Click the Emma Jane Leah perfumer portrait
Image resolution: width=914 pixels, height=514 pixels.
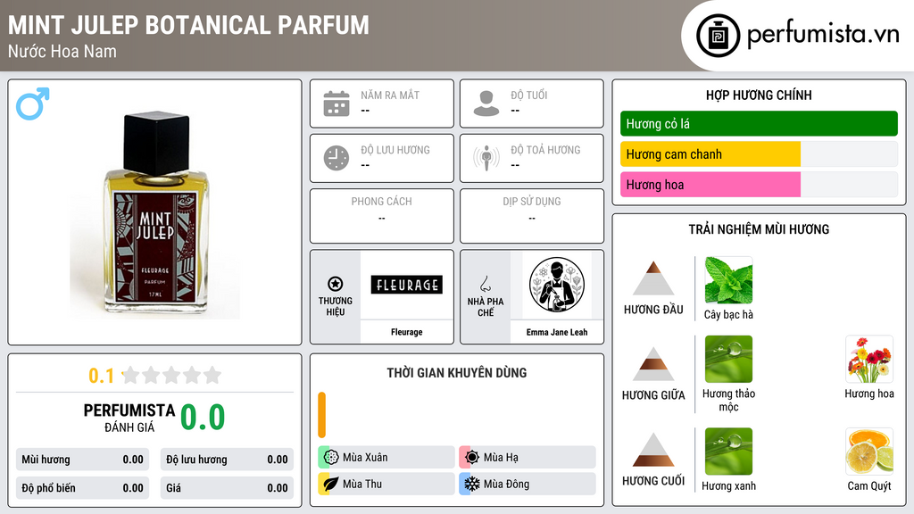point(557,285)
